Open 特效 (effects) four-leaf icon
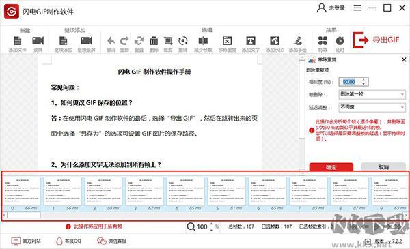Screen dimensions: 410x249 click(x=323, y=41)
